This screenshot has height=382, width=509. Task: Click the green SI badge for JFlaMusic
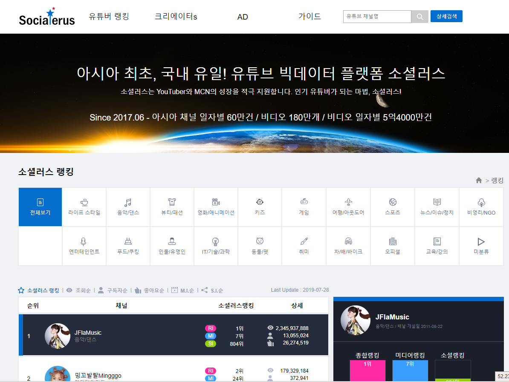(210, 344)
